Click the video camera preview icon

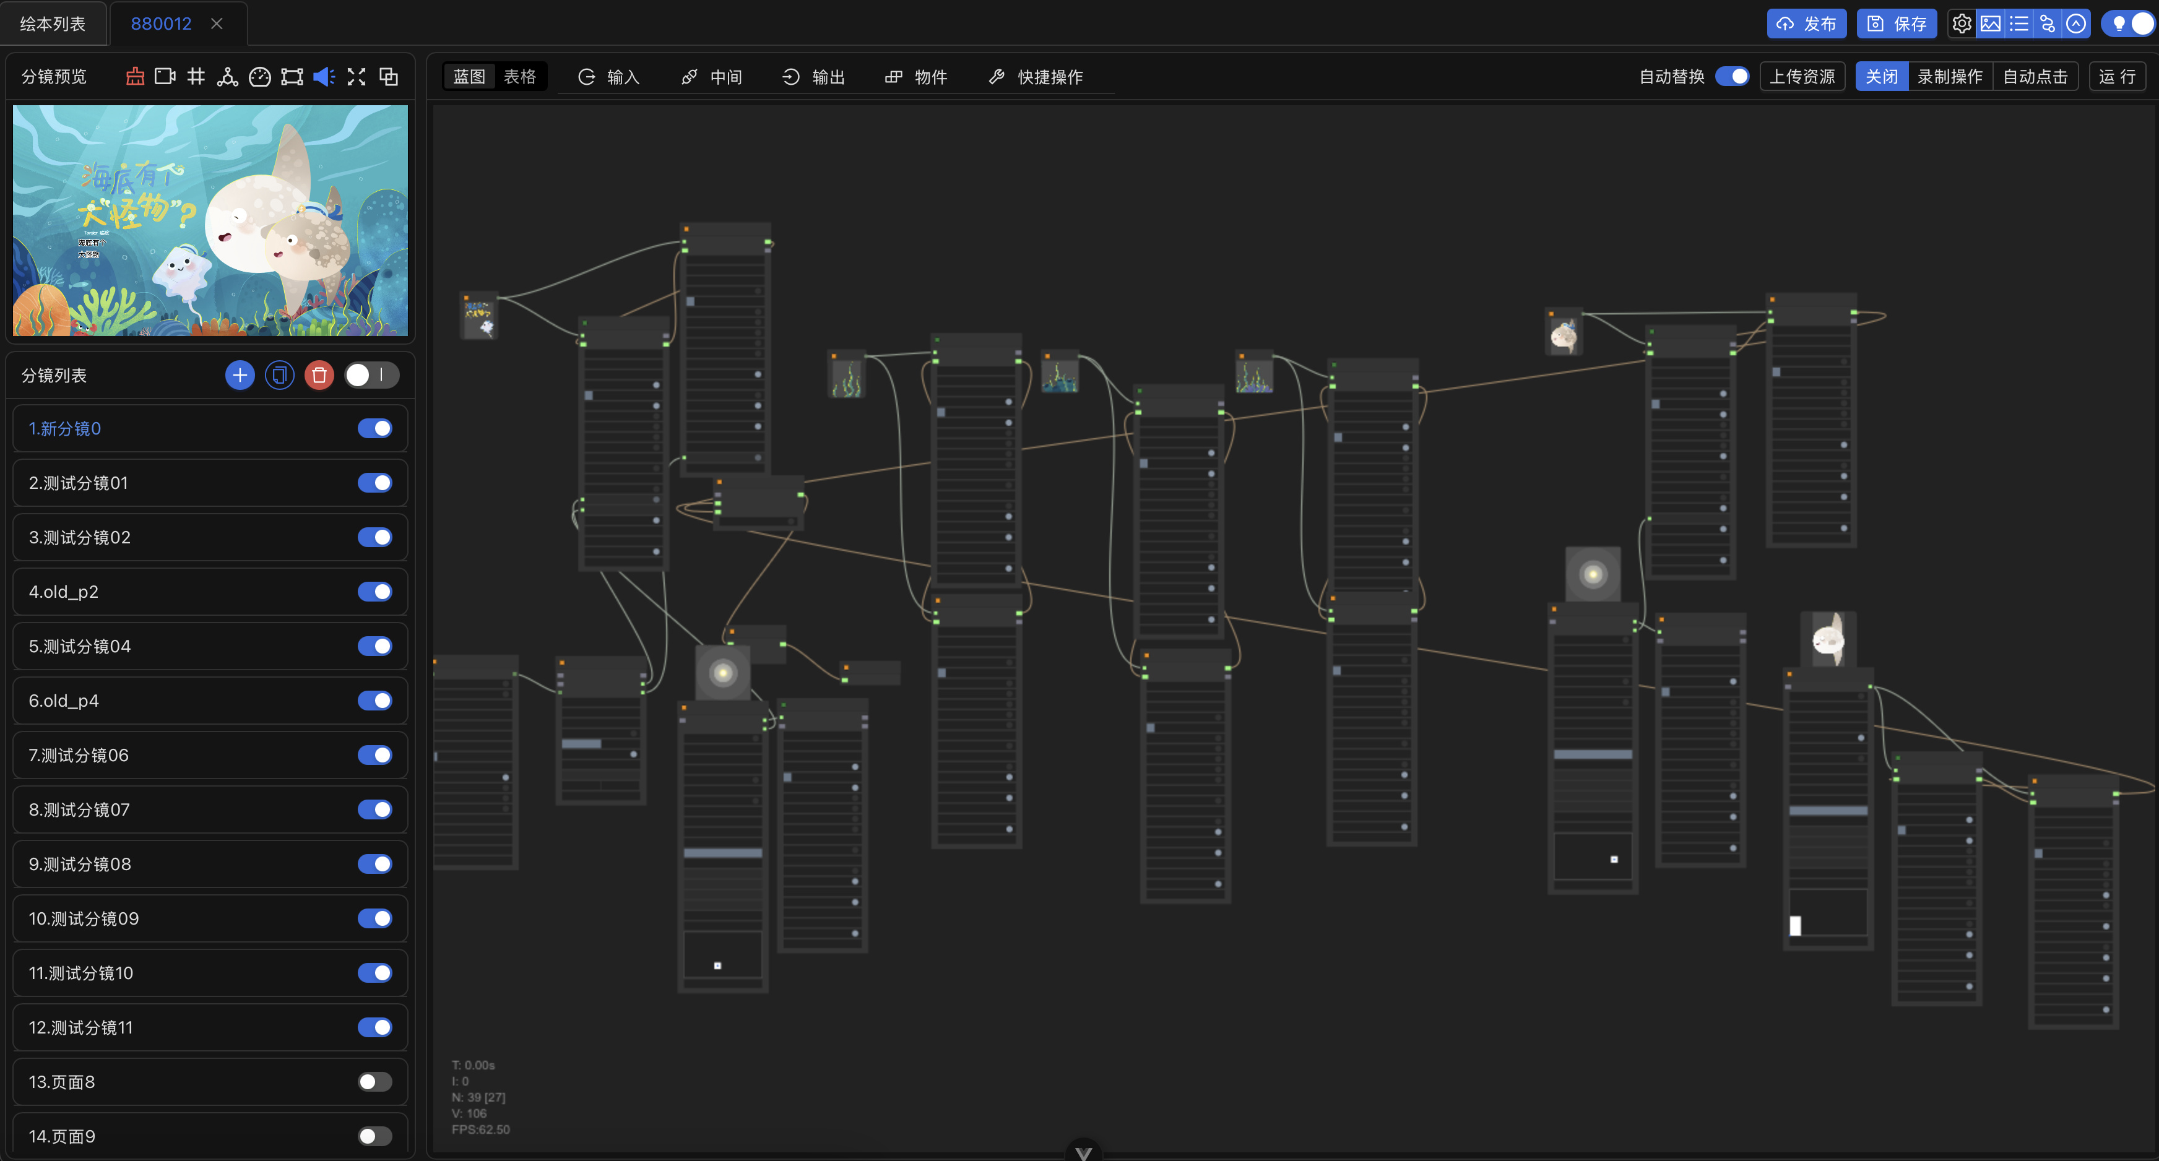[x=165, y=77]
